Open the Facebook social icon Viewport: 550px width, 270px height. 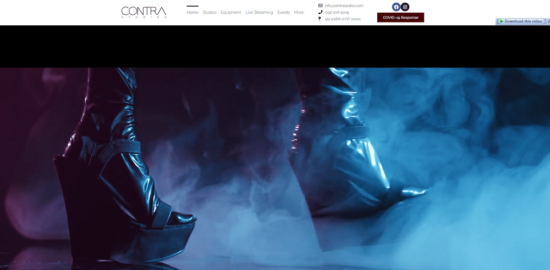click(x=396, y=7)
